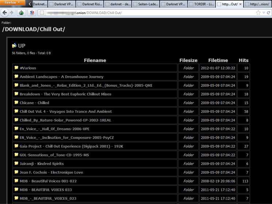Switch to the 'Seiten-Lade...' tab

[146, 4]
